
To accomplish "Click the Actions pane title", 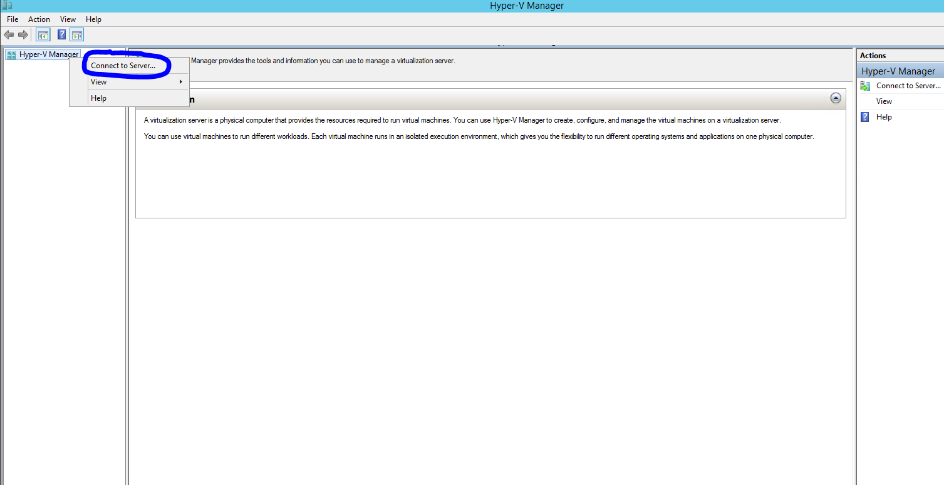I will [x=873, y=56].
